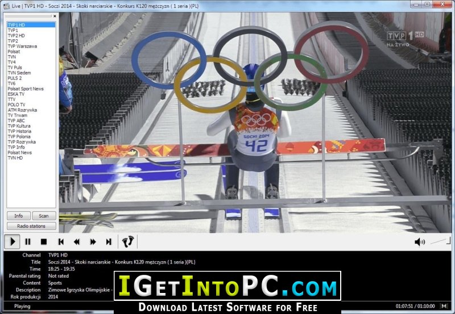Fast forward the playback
Viewport: 455px width, 314px height.
[93, 241]
